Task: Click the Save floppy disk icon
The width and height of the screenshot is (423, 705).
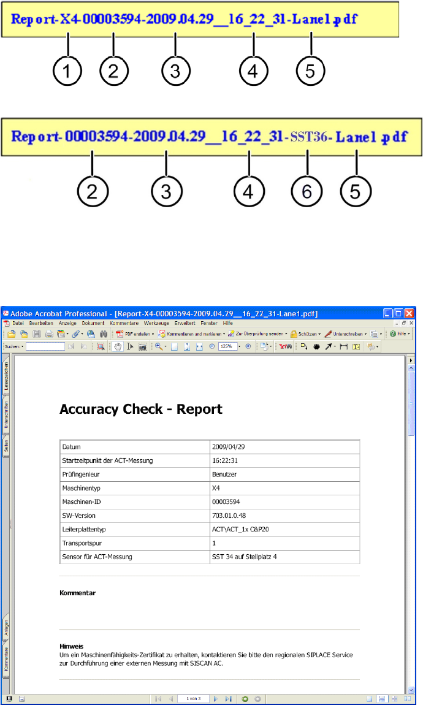Action: (37, 334)
